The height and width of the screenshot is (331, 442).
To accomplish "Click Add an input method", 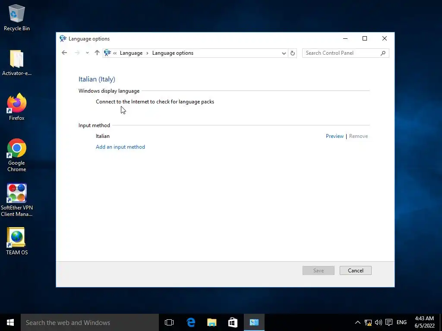I will 120,147.
